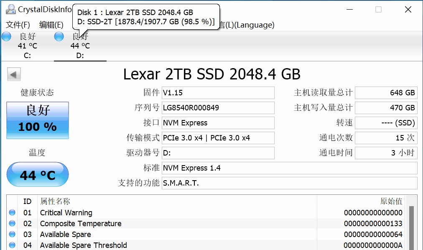Click the previous disk arrow button
The image size is (423, 250).
[x=14, y=74]
